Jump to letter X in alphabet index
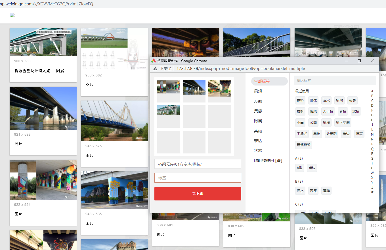Image resolution: width=386 pixels, height=250 pixels. coord(372,178)
